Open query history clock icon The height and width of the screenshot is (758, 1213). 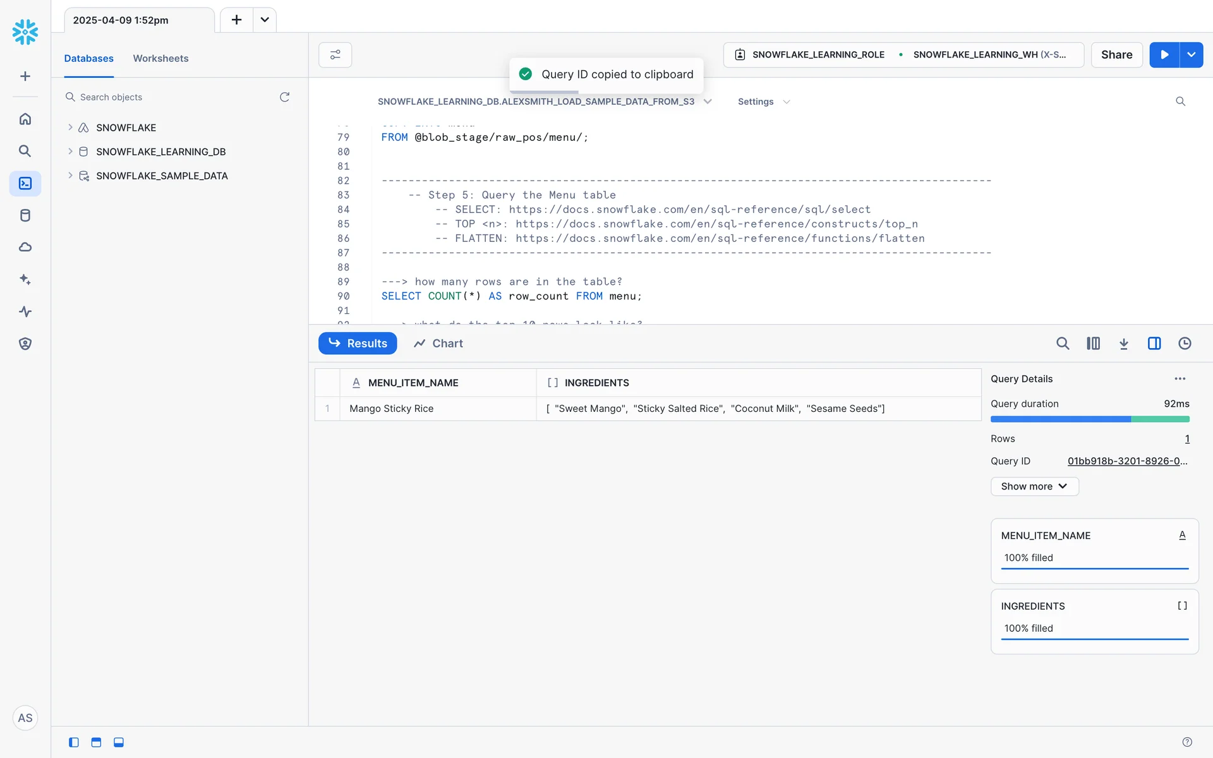(1185, 344)
